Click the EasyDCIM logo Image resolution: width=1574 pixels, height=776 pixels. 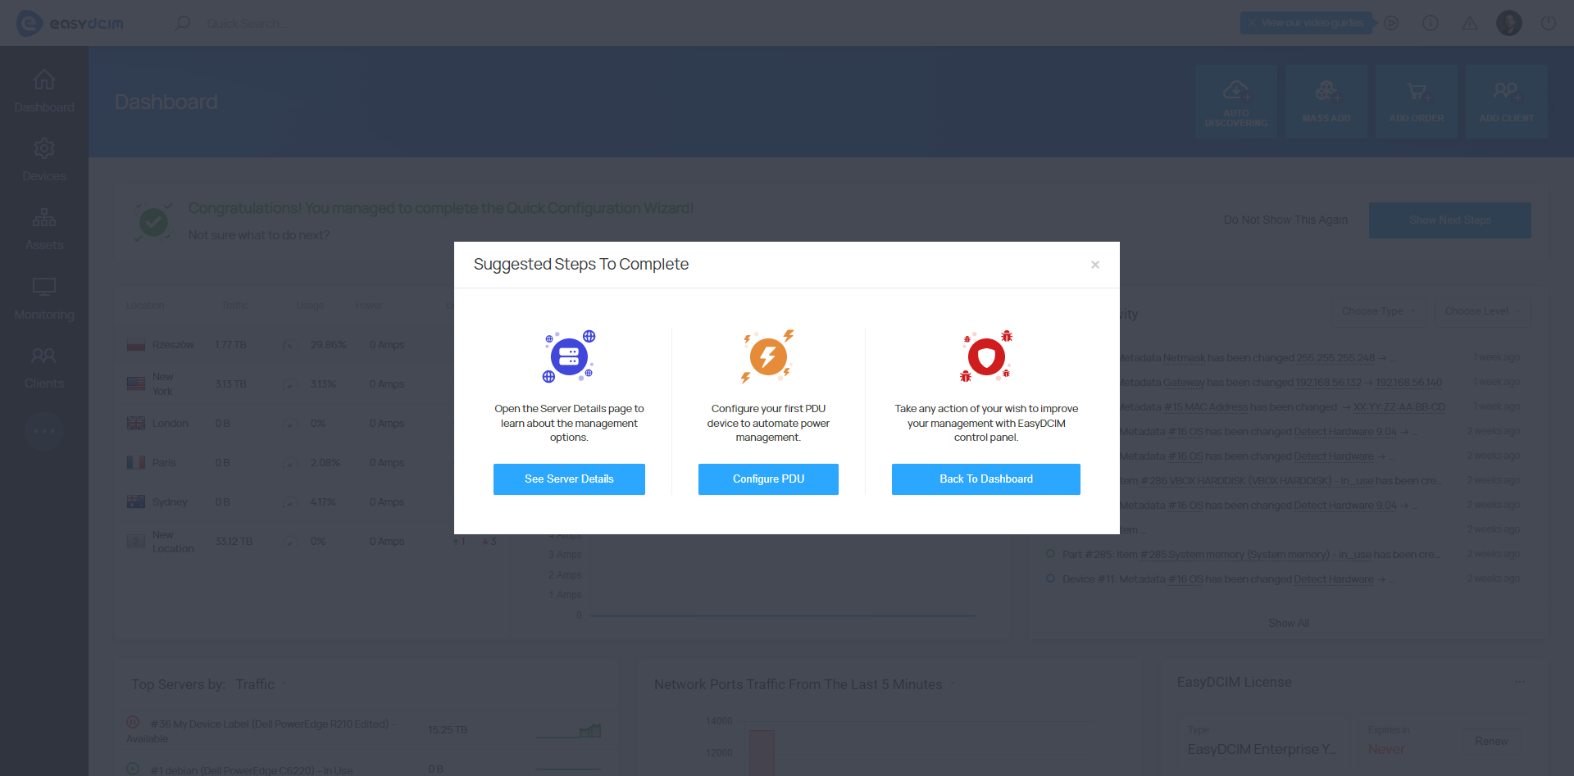tap(71, 23)
